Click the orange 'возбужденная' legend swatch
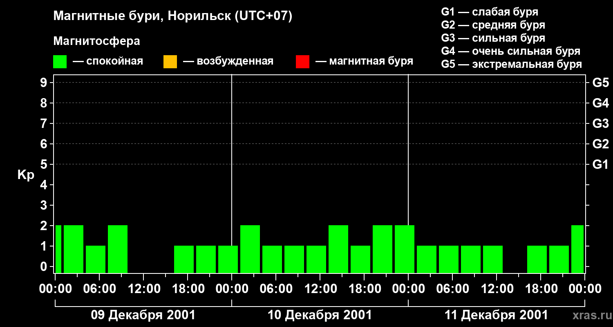 tap(170, 62)
